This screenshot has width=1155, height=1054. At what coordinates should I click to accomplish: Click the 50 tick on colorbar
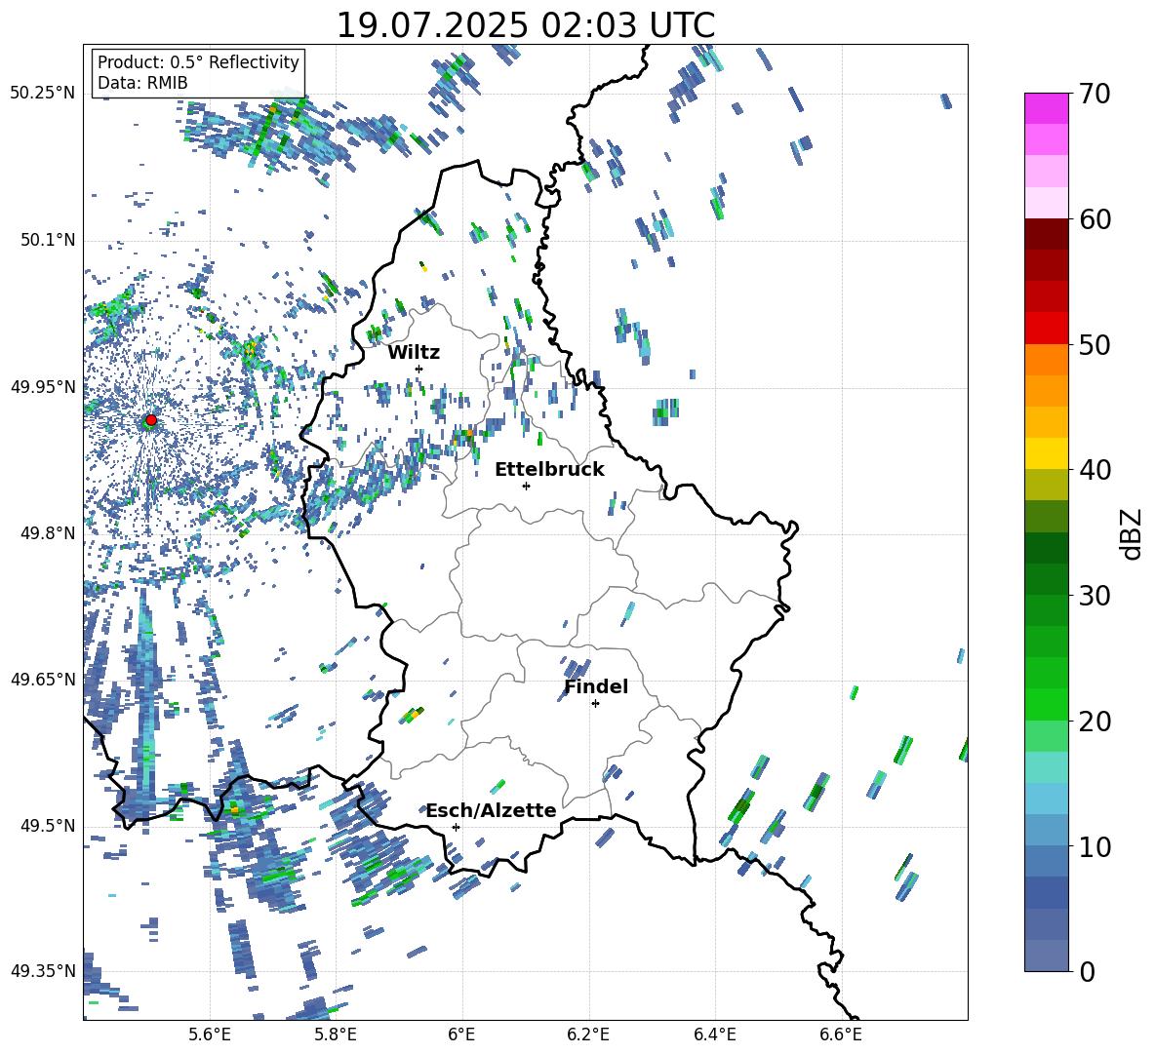coord(1095,344)
